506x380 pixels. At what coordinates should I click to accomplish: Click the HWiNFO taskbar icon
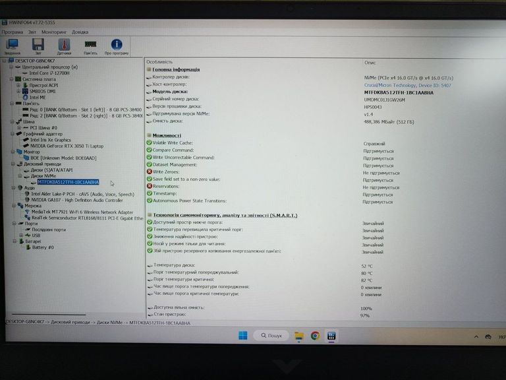331,336
